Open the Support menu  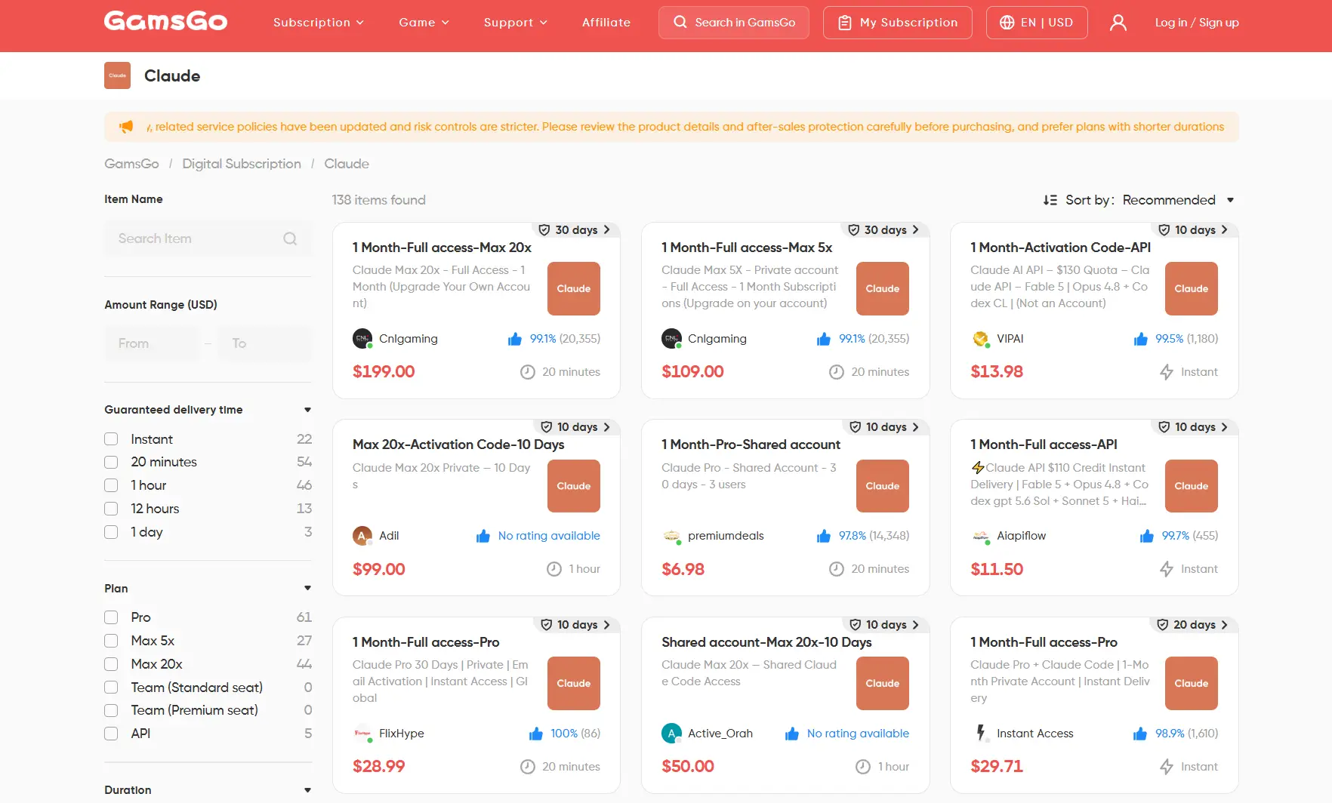pyautogui.click(x=516, y=23)
